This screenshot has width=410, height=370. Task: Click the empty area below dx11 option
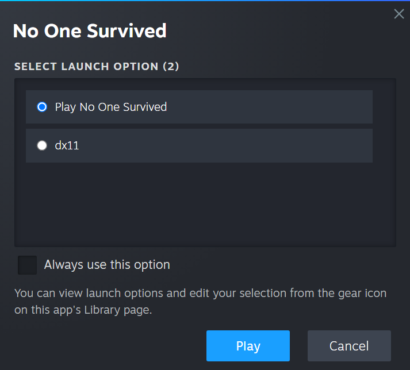[205, 204]
